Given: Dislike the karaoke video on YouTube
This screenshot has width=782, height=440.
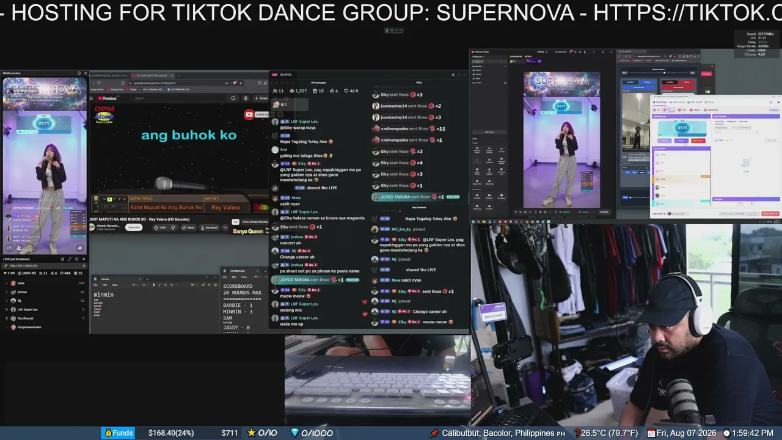Looking at the screenshot, I should 173,227.
